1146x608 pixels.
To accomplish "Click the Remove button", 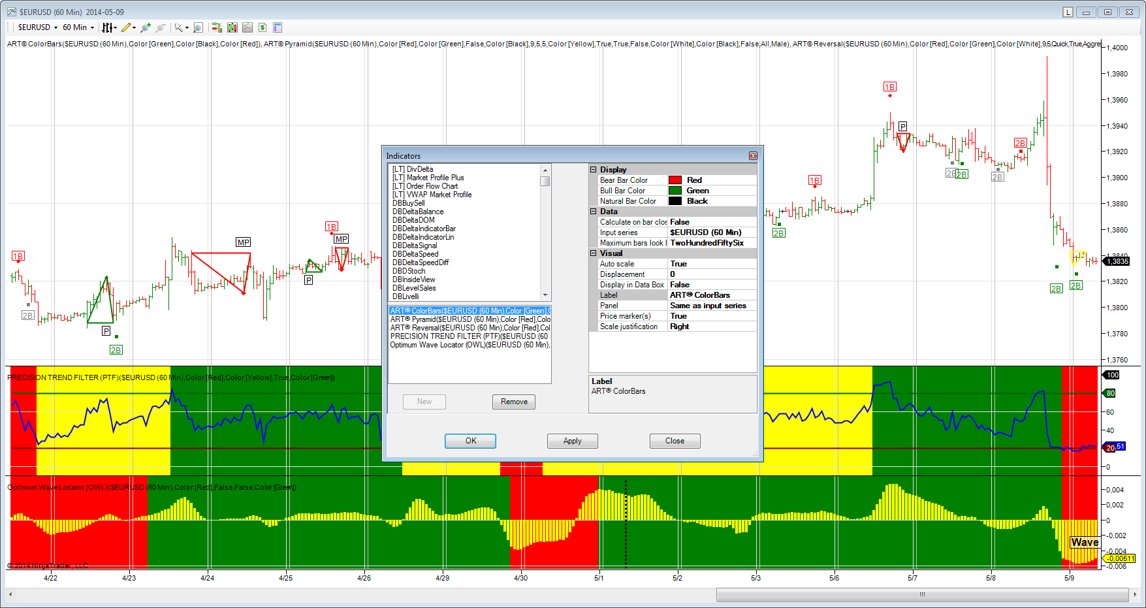I will 514,402.
